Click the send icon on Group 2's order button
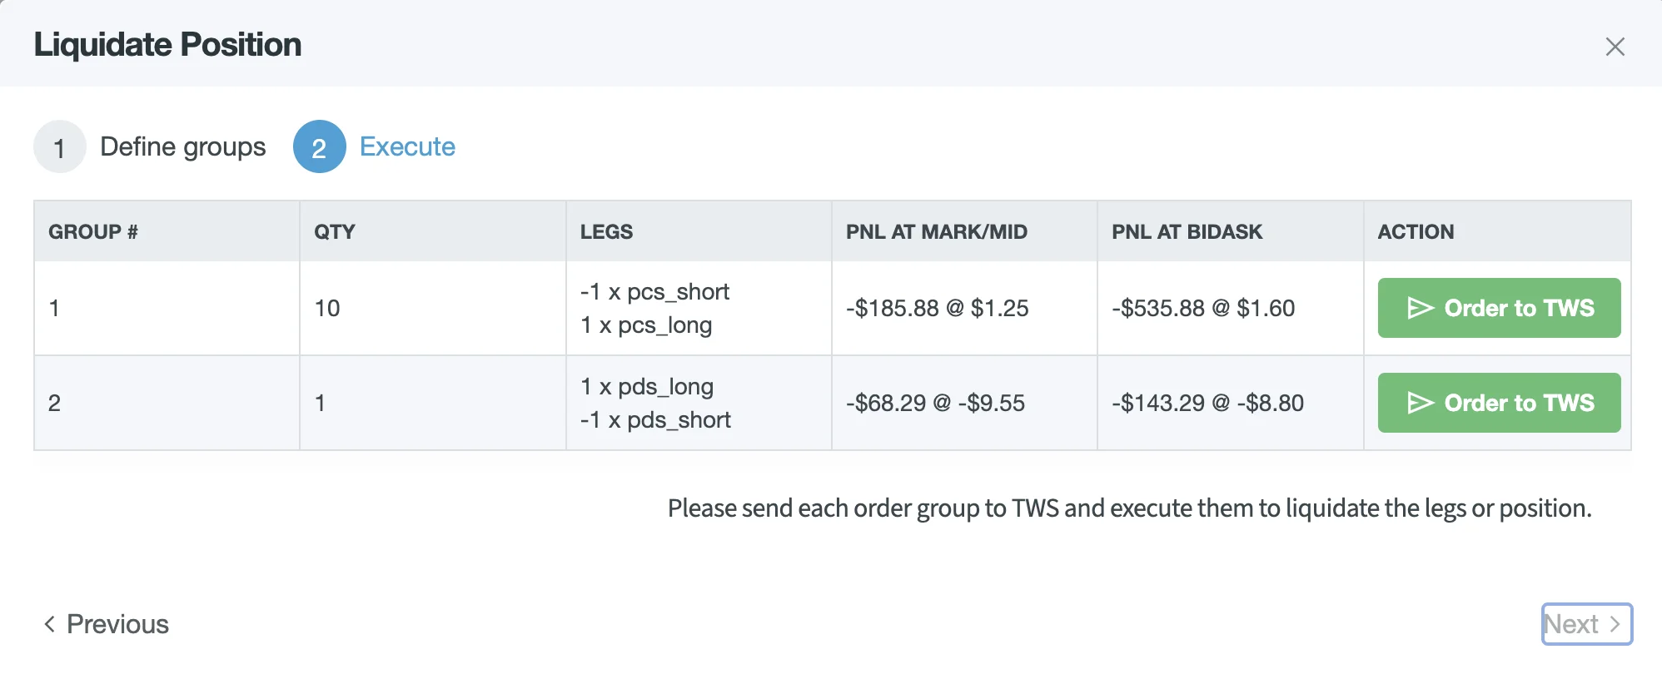1662x674 pixels. coord(1421,403)
